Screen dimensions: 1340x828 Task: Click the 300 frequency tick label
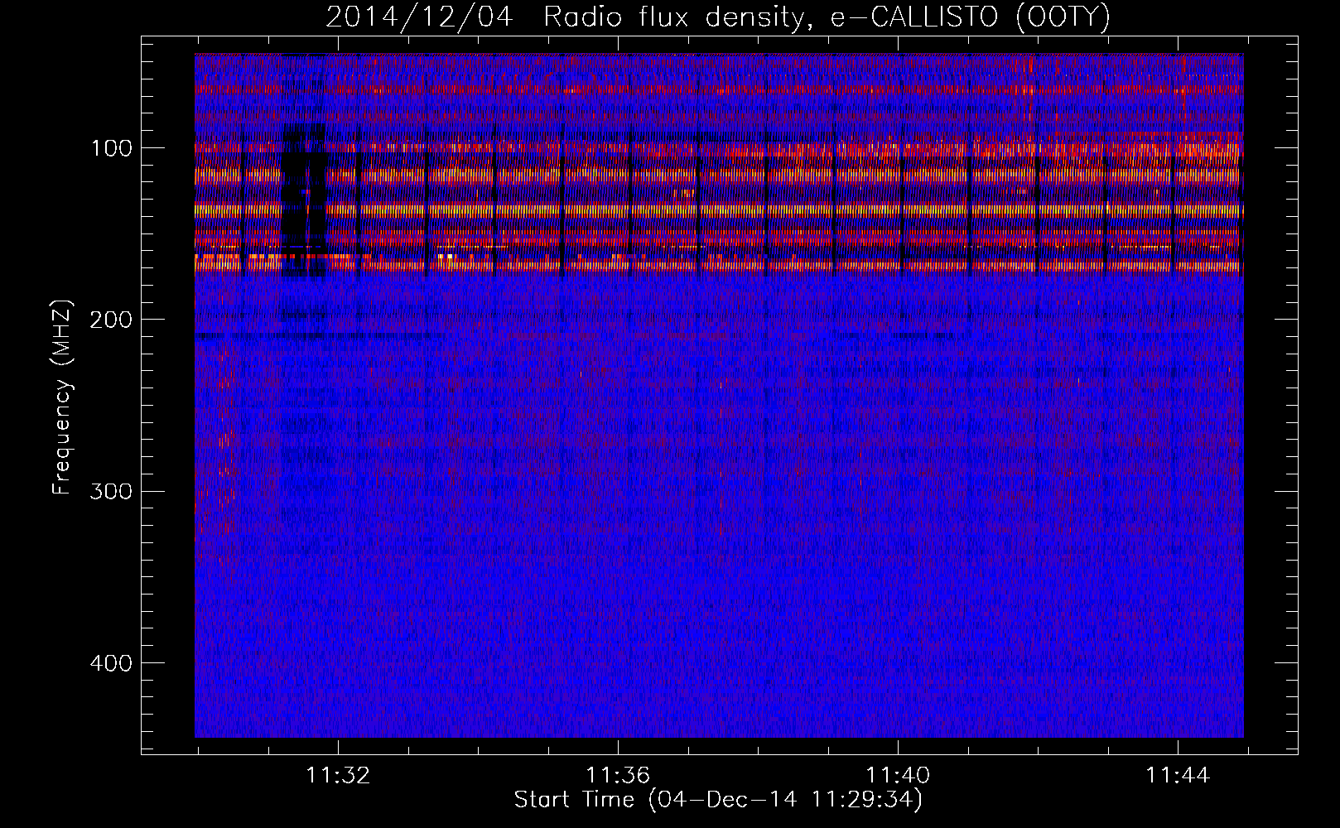click(x=110, y=491)
